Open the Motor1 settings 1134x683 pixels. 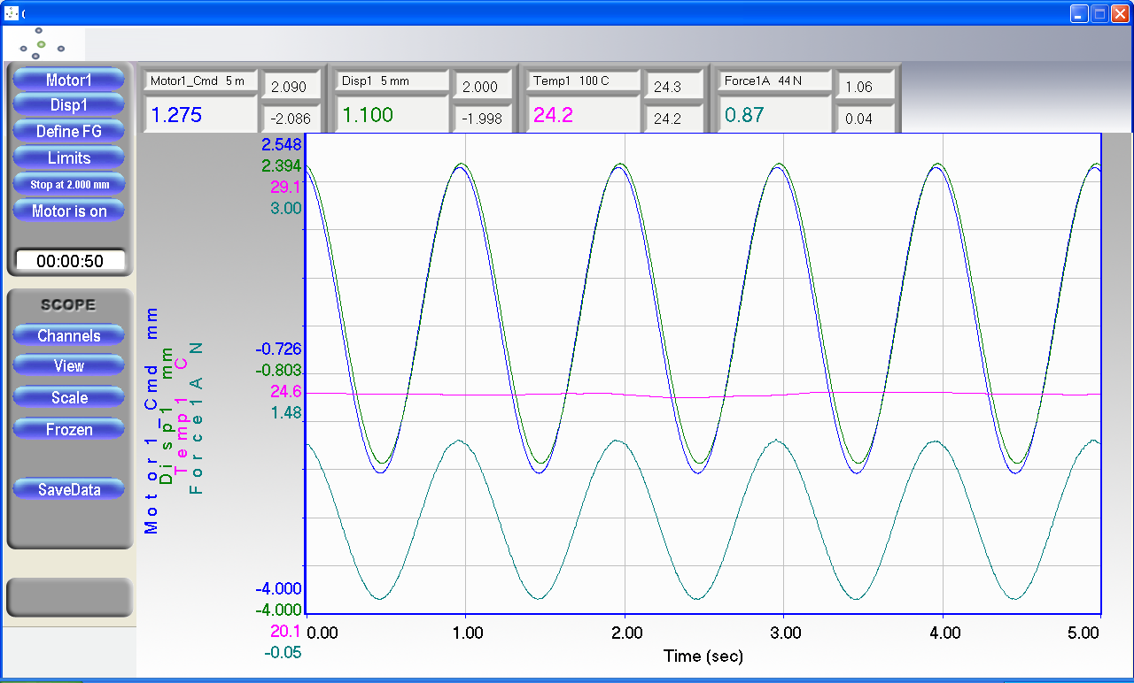tap(69, 81)
